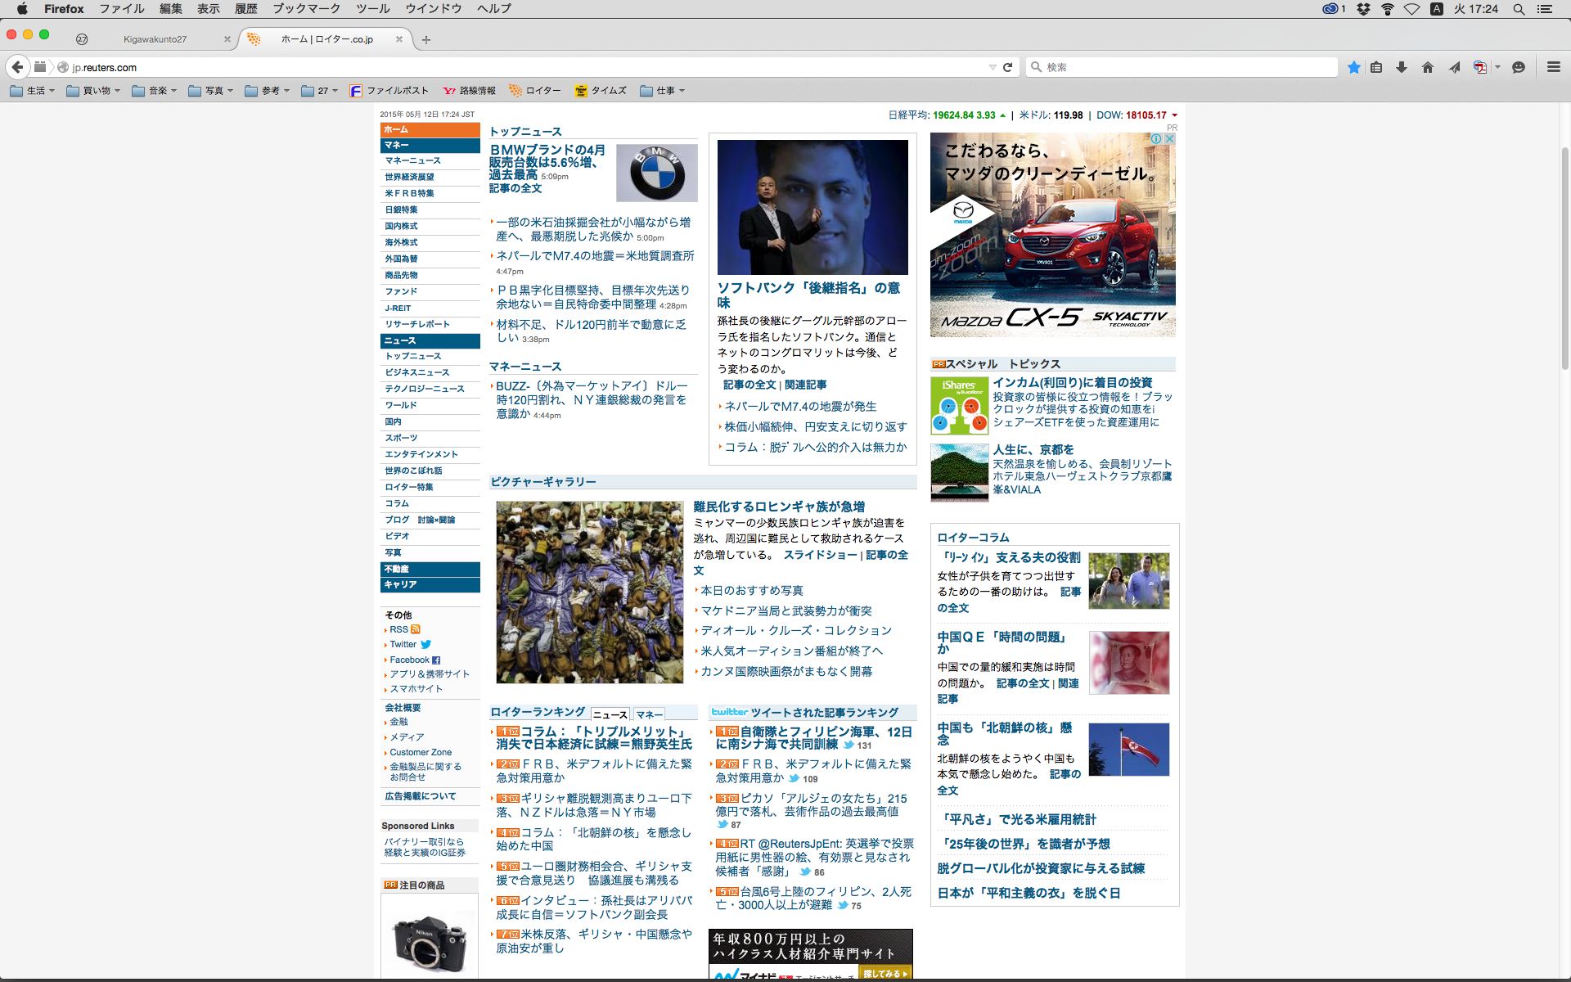Click the blue bookmark star icon
Image resolution: width=1571 pixels, height=982 pixels.
click(x=1354, y=67)
